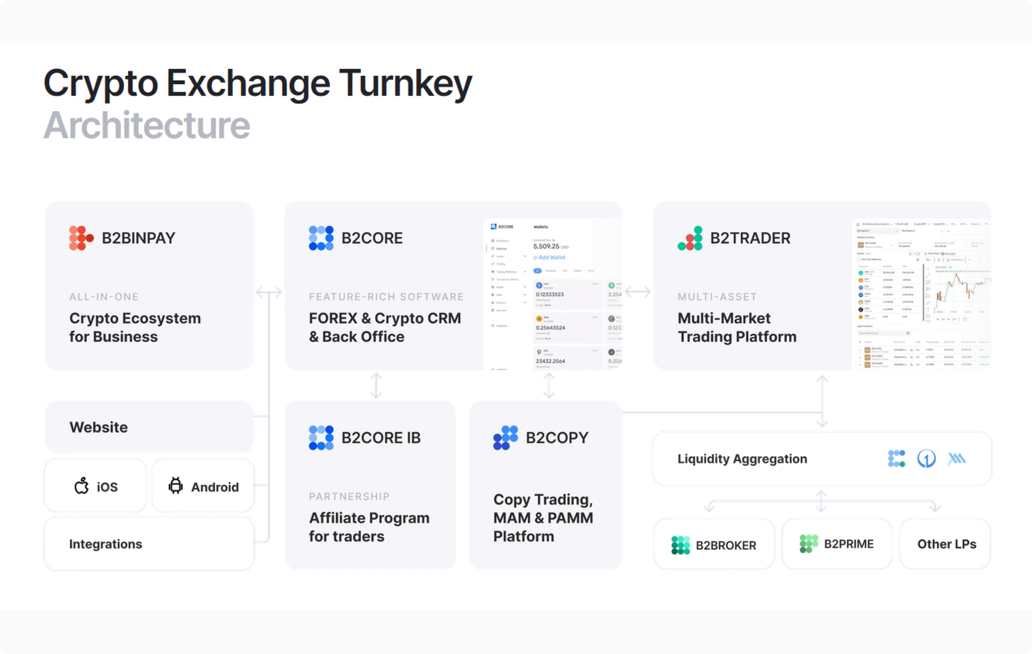This screenshot has width=1032, height=654.
Task: Click the OneZero circled-1 liquidity provider icon
Action: point(927,458)
